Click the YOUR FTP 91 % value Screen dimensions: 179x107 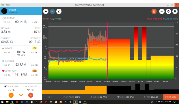31,90
